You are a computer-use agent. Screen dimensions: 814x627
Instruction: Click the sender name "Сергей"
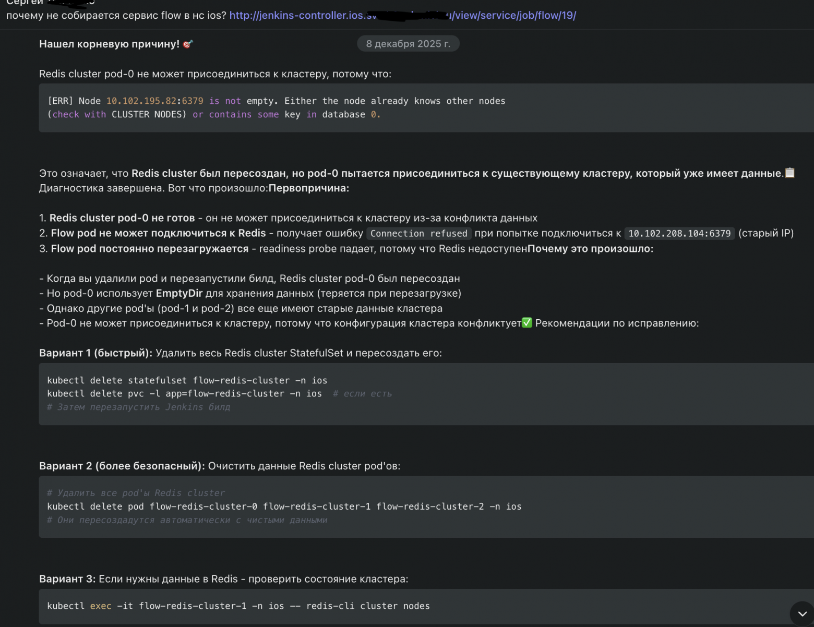tap(23, 3)
